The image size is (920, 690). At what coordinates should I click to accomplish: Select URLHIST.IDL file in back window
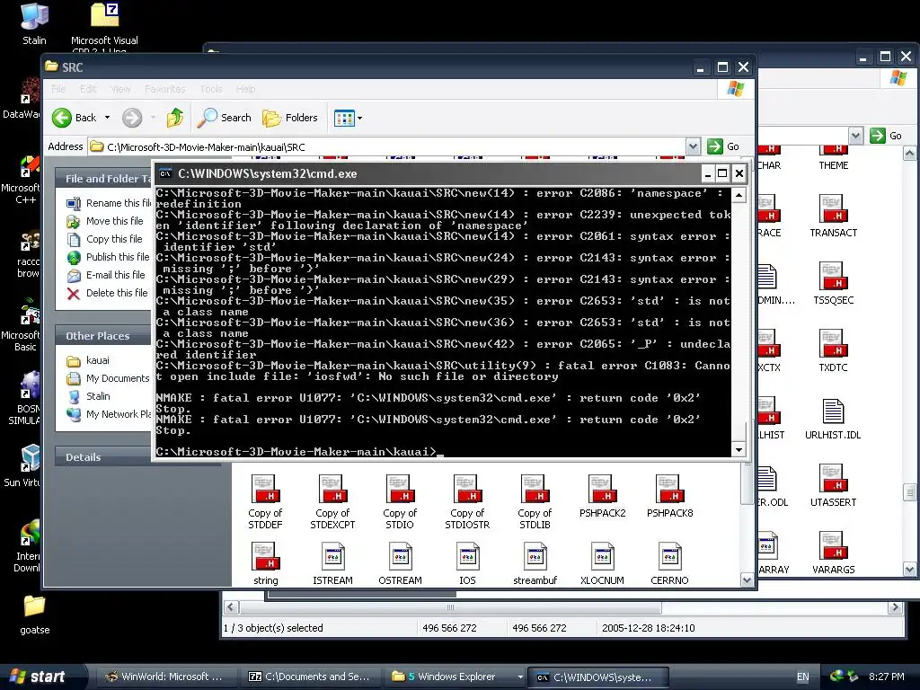click(833, 419)
